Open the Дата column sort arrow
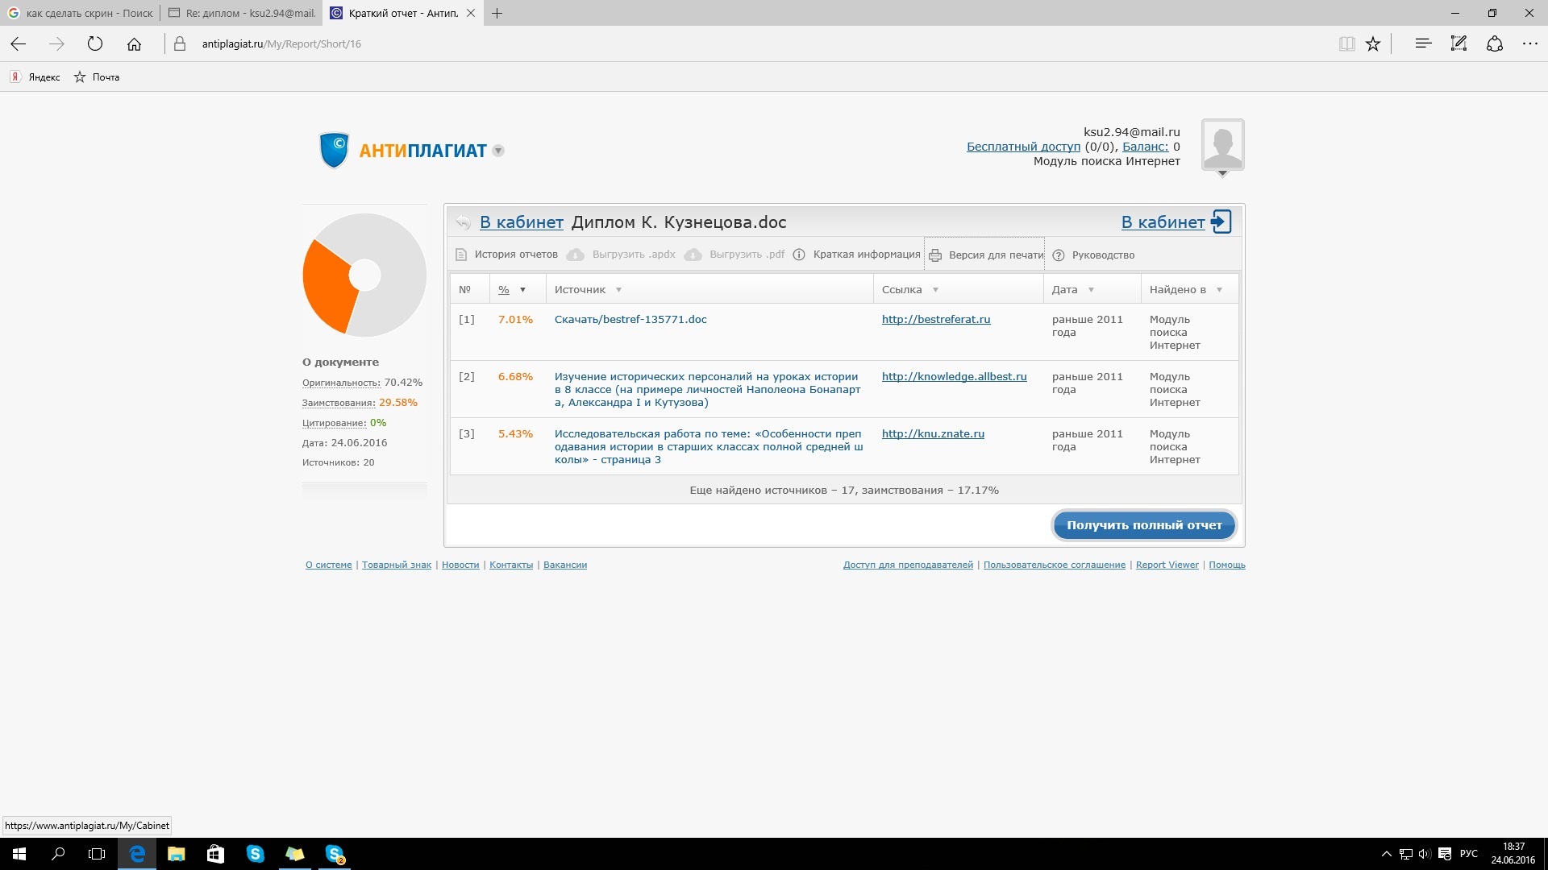 (1091, 290)
